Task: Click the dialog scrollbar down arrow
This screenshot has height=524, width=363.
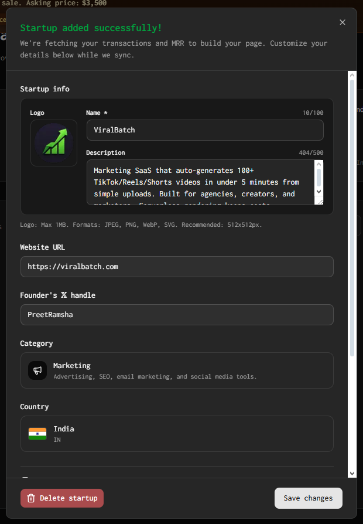Action: point(352,473)
